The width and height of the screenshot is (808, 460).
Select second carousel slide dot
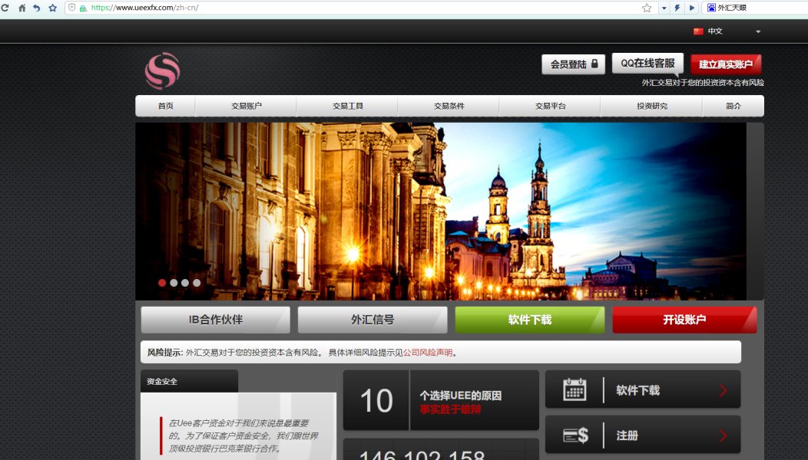(174, 283)
